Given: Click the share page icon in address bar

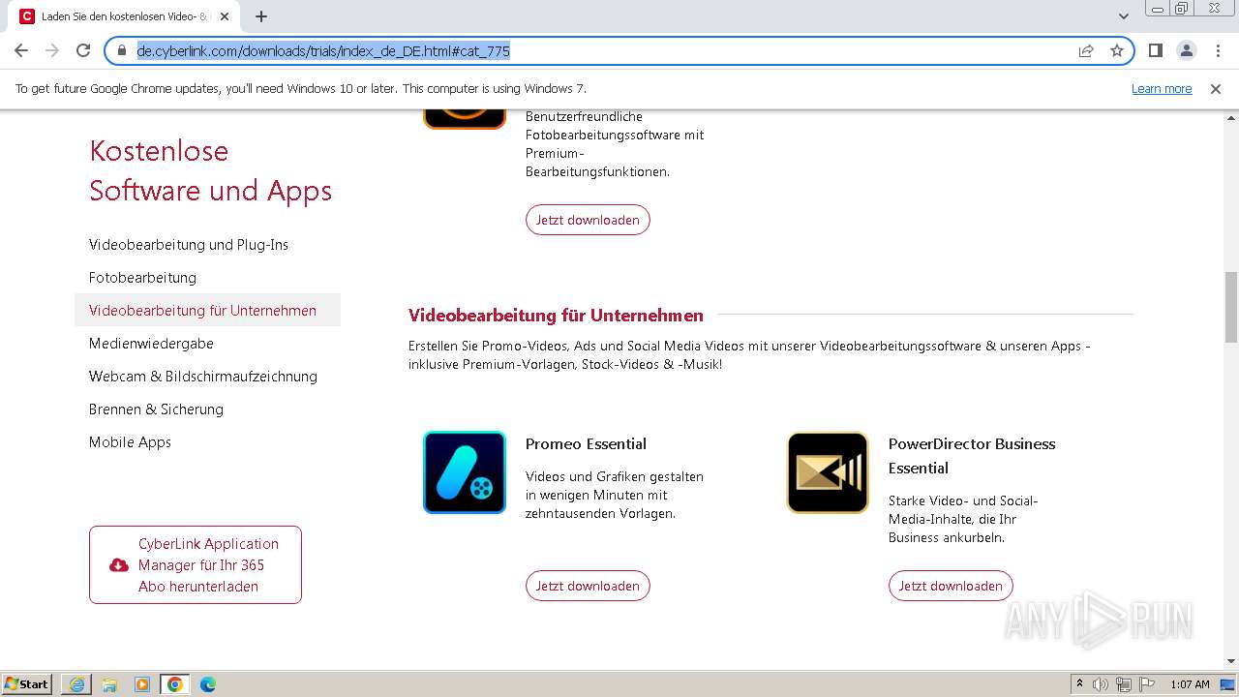Looking at the screenshot, I should tap(1086, 50).
